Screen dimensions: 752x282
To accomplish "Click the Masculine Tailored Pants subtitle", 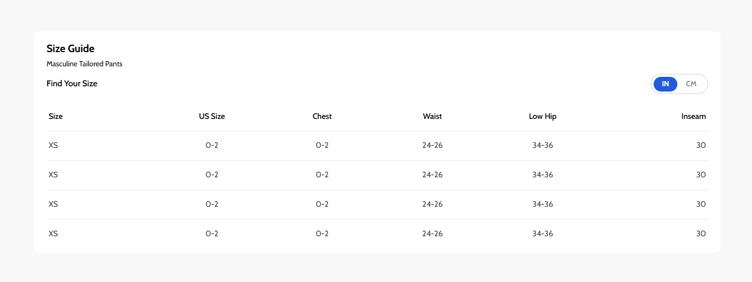I will point(84,64).
